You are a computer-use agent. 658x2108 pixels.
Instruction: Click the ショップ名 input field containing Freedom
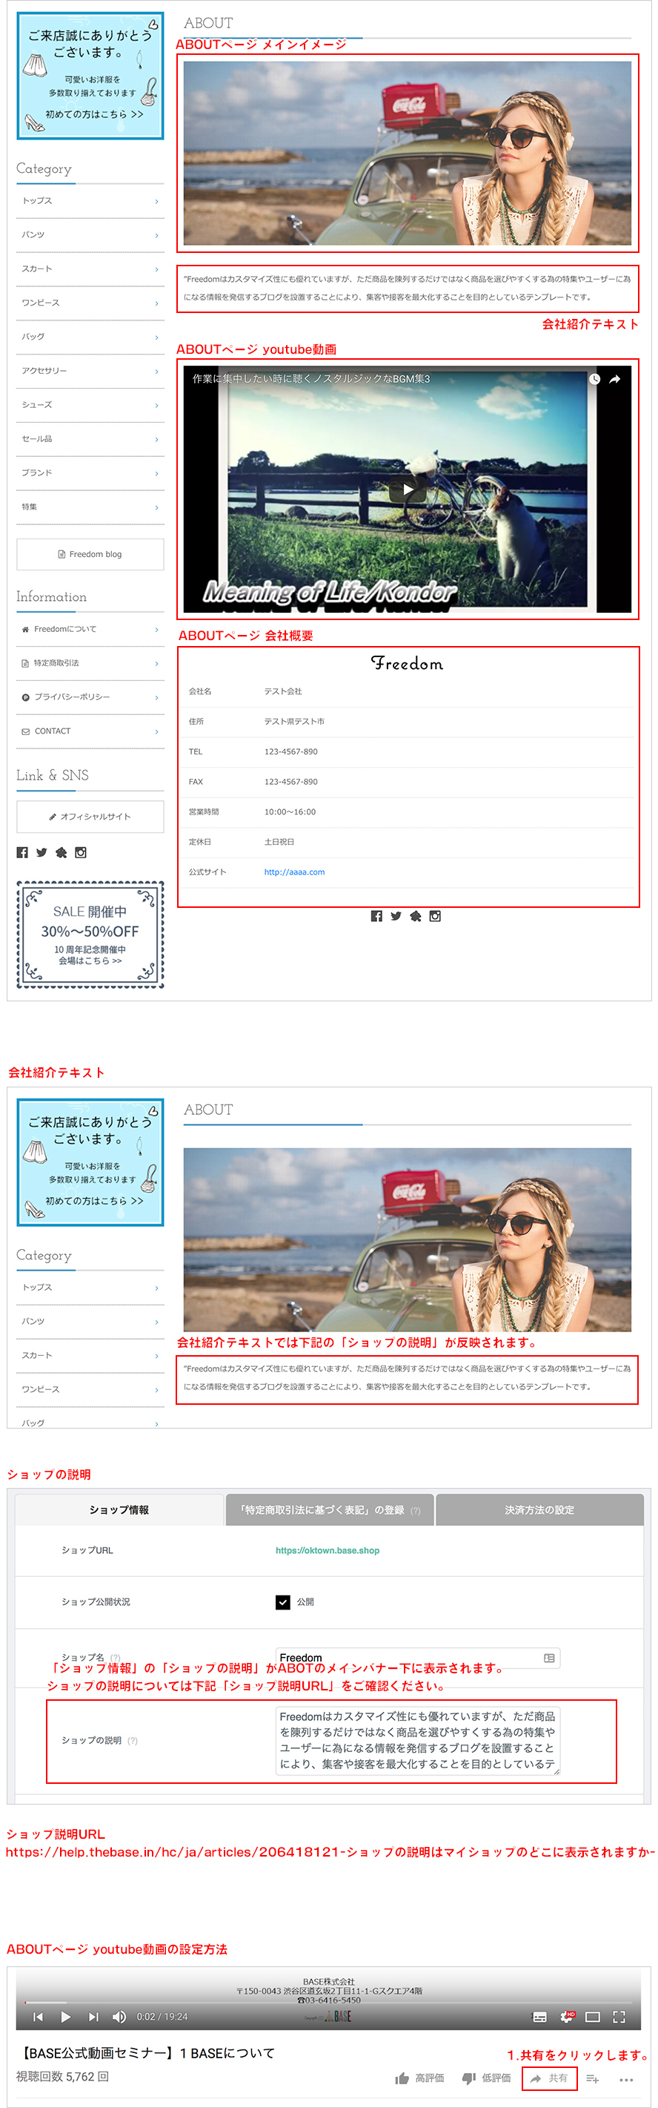[409, 1658]
